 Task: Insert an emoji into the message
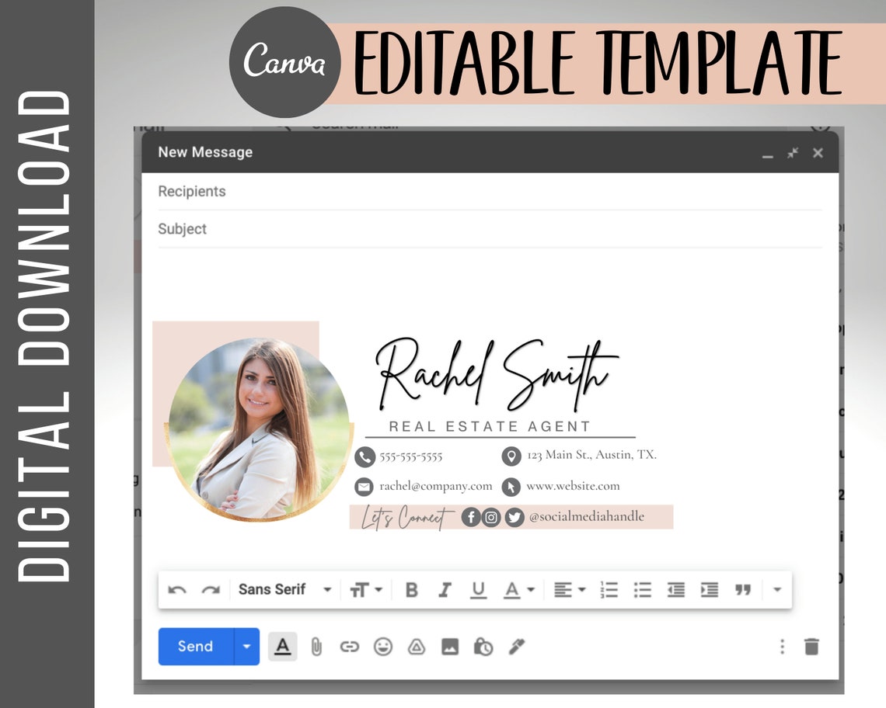pos(383,646)
